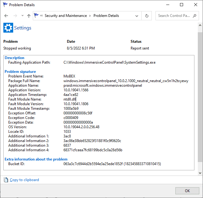Click the Date column header
This screenshot has width=203, height=198.
coord(71,42)
